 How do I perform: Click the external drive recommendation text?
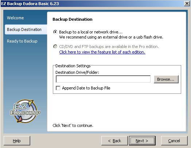coord(111,37)
